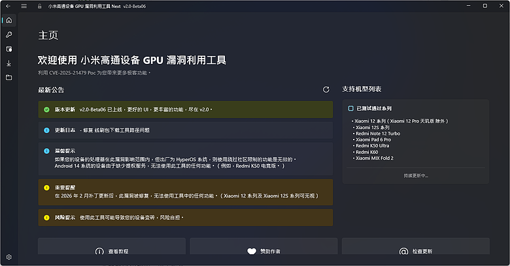
Task: Select Xiaomi MIX Fold 2 entry
Action: click(375, 158)
